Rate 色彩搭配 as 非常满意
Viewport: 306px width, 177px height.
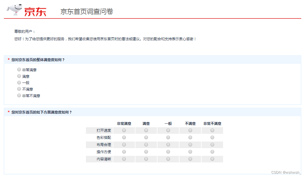click(x=124, y=137)
